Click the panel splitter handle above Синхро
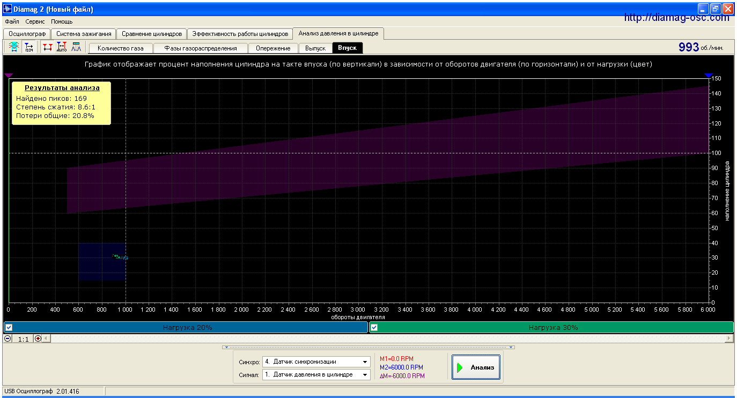The image size is (737, 398). tap(368, 347)
